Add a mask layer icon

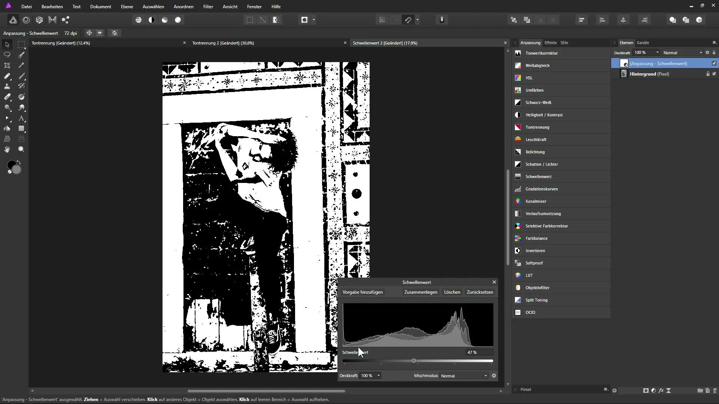click(646, 391)
